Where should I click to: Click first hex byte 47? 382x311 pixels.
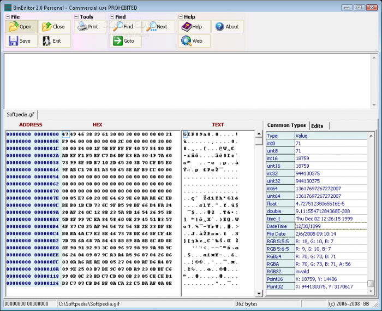[65, 134]
